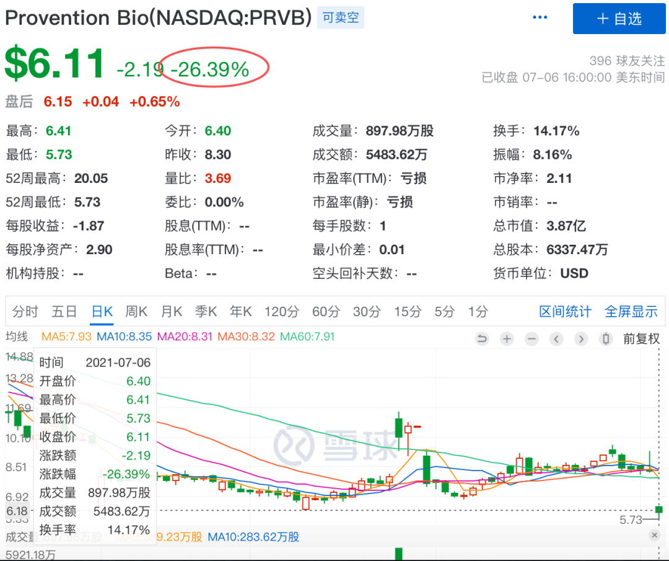Switch to the 15分 interval
669x561 pixels.
pos(408,312)
